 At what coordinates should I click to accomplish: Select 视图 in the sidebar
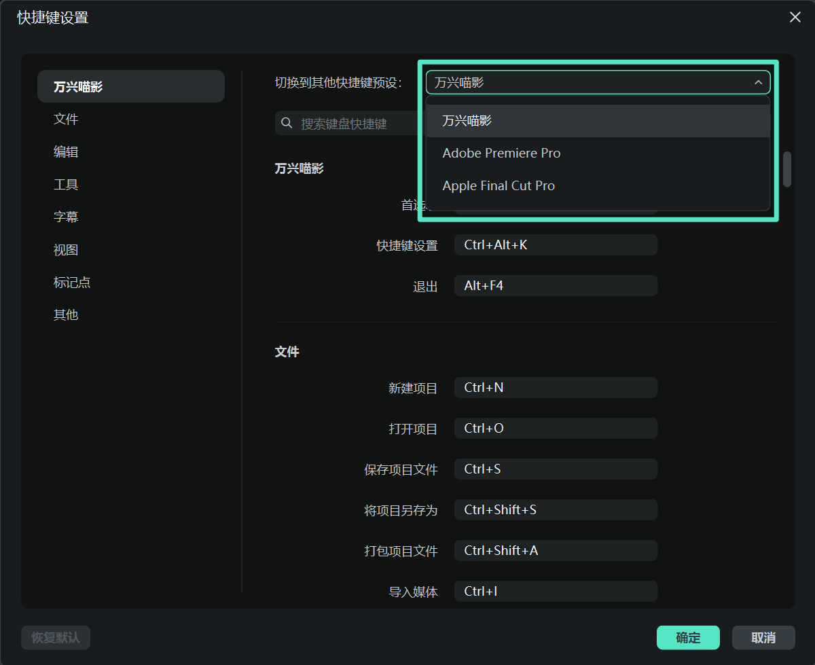click(x=66, y=250)
